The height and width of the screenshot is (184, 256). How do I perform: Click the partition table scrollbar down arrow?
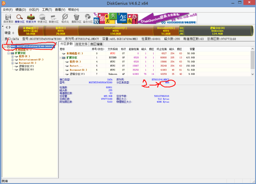point(253,74)
